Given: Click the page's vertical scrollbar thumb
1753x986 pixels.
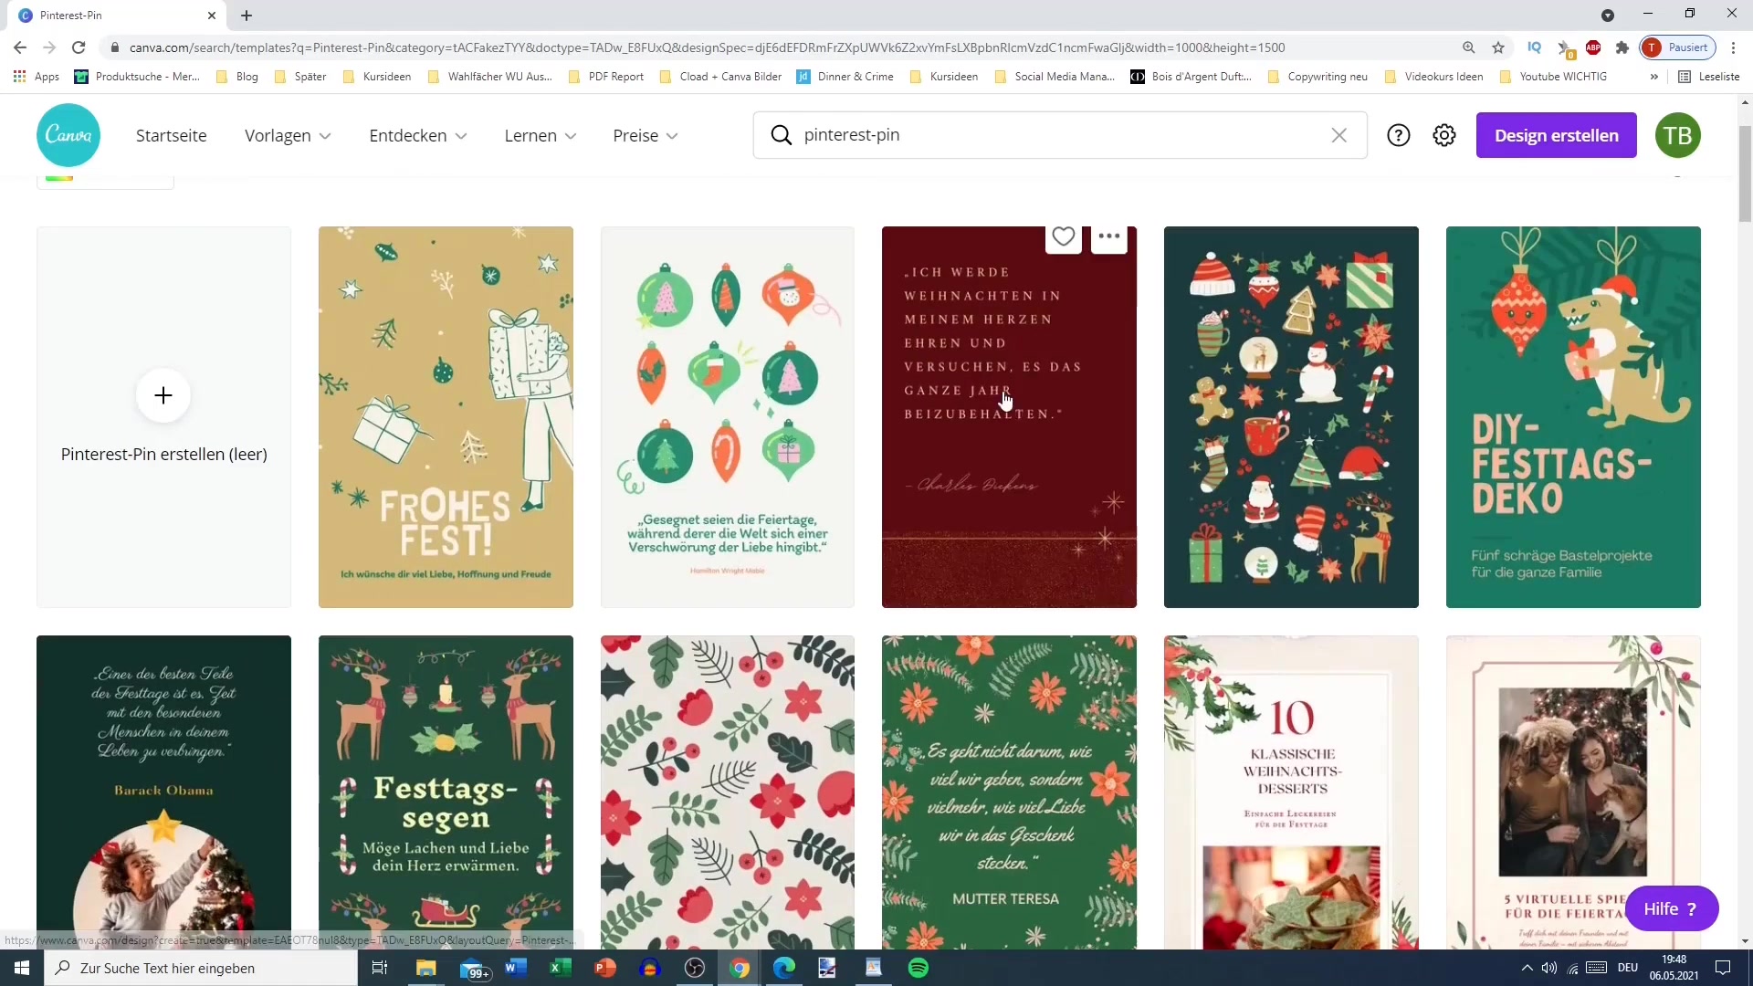Looking at the screenshot, I should (x=1745, y=173).
